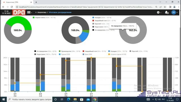Image resolution: width=181 pixels, height=102 pixels.
Task: Click the hatched 162.2ч. donut ring
Action: (x=133, y=40)
